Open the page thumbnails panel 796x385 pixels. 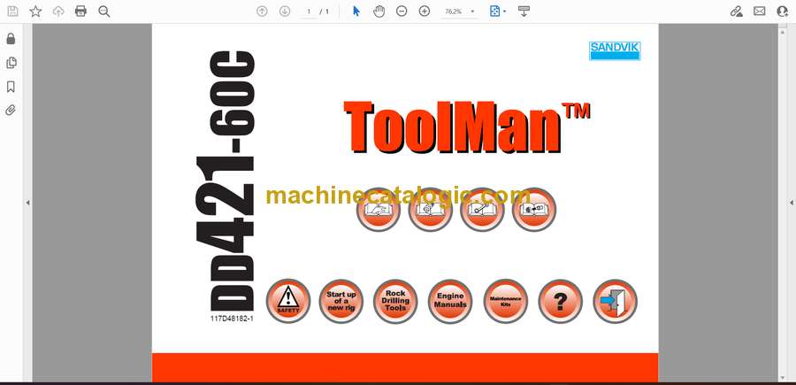tap(11, 63)
